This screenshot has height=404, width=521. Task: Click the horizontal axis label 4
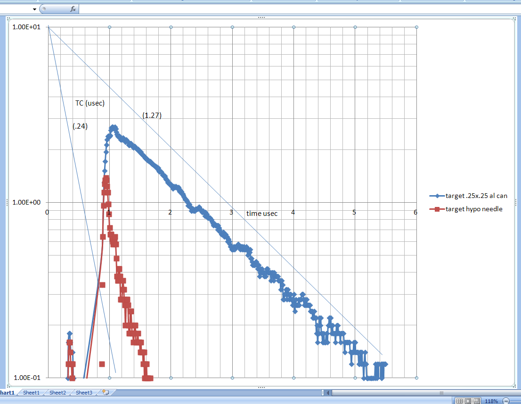coord(293,212)
